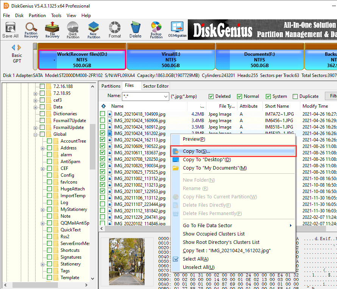Expand the cef3 folder tree node
Image resolution: width=337 pixels, height=289 pixels.
point(35,100)
